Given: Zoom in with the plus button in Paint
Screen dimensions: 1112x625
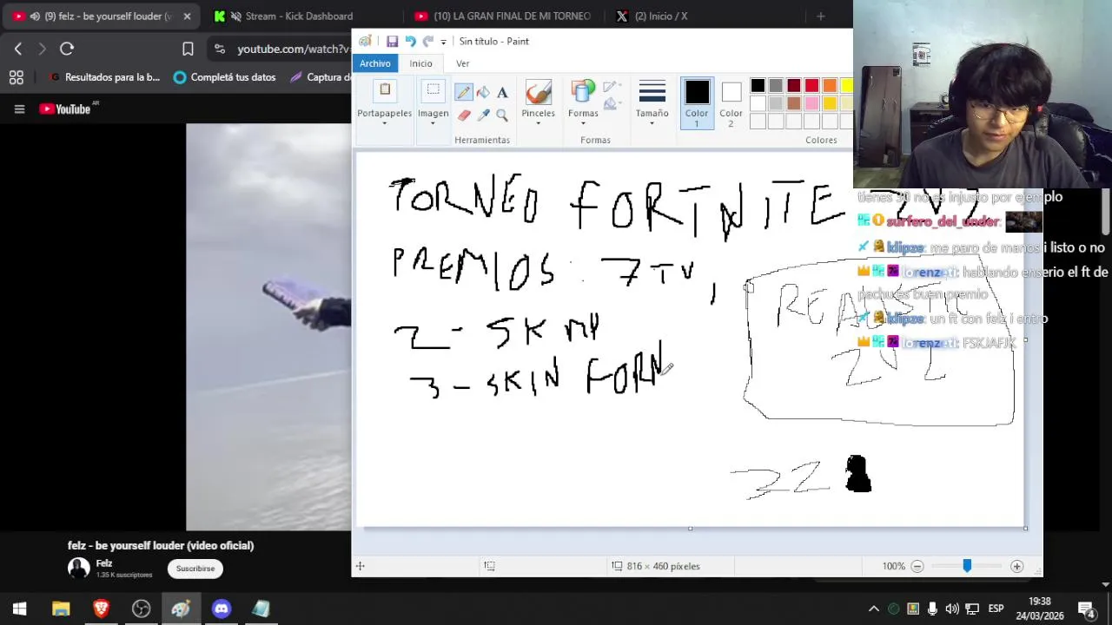Looking at the screenshot, I should tap(1016, 566).
